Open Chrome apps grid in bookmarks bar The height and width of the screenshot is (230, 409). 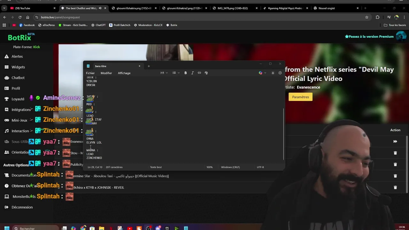click(4, 25)
